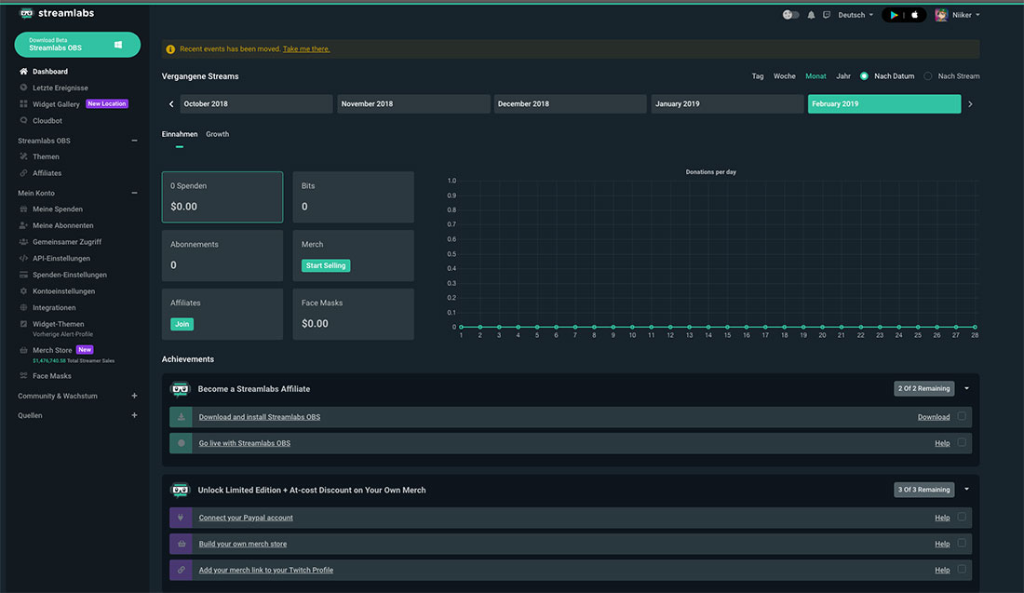Expand the Community & Wachstum section

click(x=134, y=396)
